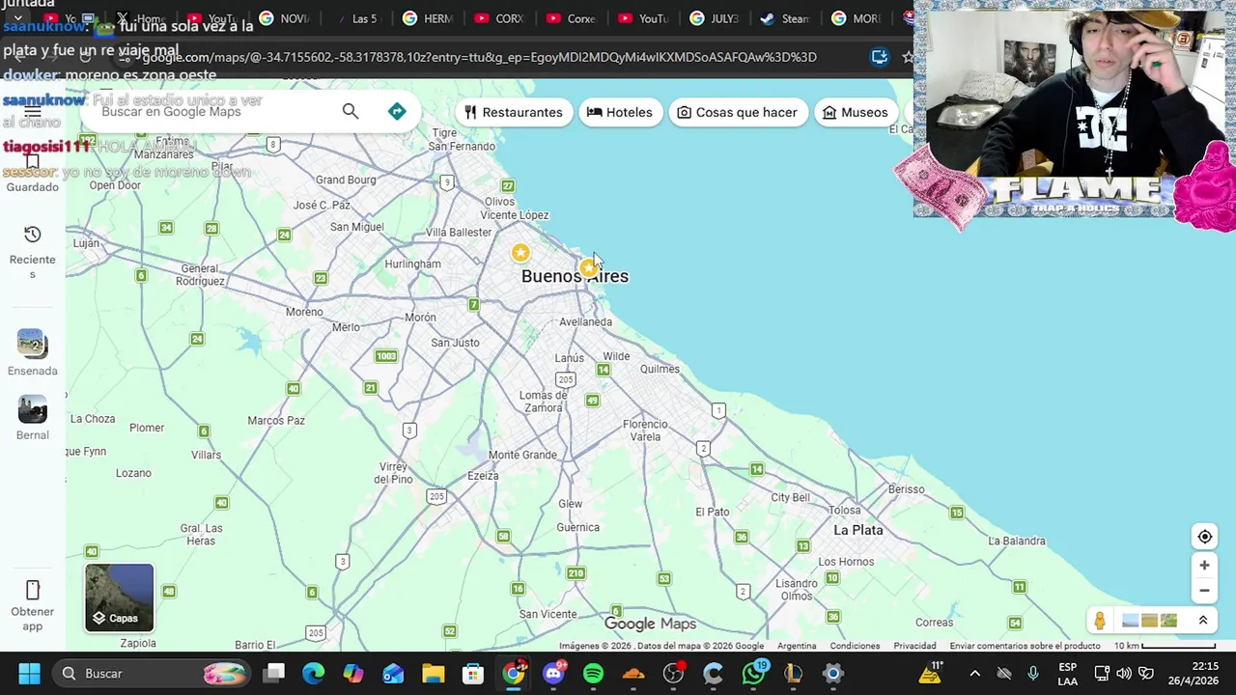The width and height of the screenshot is (1236, 695).
Task: Filter map by Hoteles
Action: pos(619,112)
